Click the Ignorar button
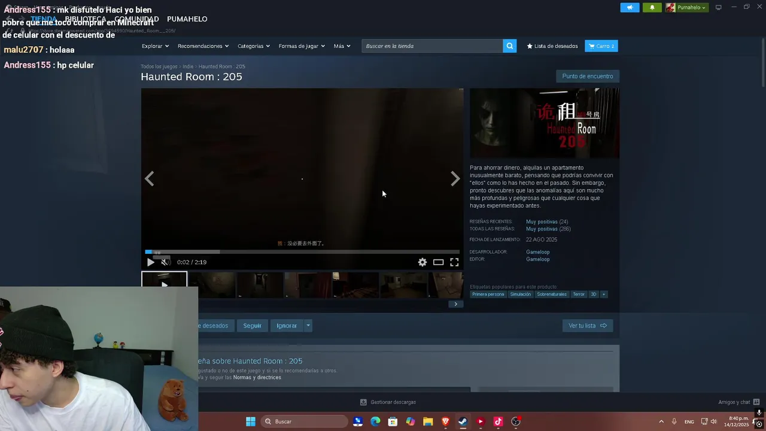The image size is (766, 431). pyautogui.click(x=287, y=326)
